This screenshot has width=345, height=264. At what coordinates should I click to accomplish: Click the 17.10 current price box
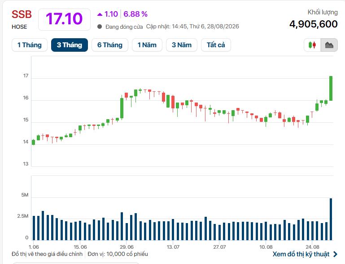64,19
